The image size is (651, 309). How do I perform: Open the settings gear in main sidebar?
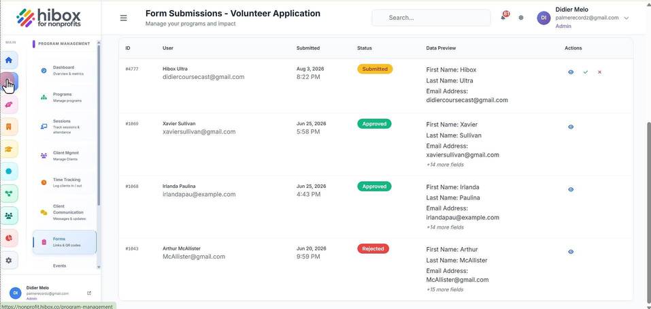(9, 261)
